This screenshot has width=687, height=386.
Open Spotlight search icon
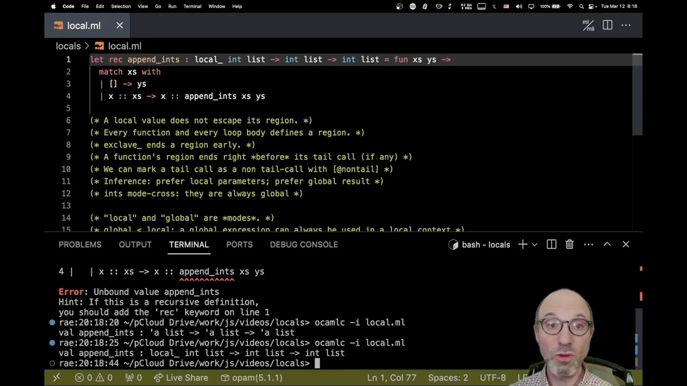tap(581, 6)
